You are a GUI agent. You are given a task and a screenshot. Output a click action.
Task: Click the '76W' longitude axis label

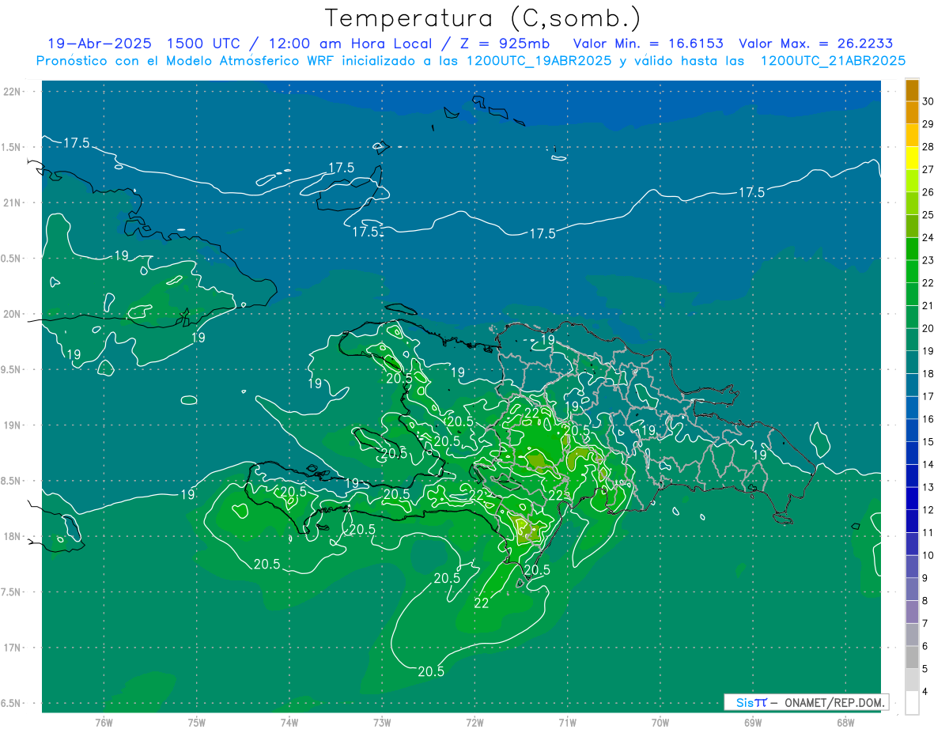[x=104, y=723]
